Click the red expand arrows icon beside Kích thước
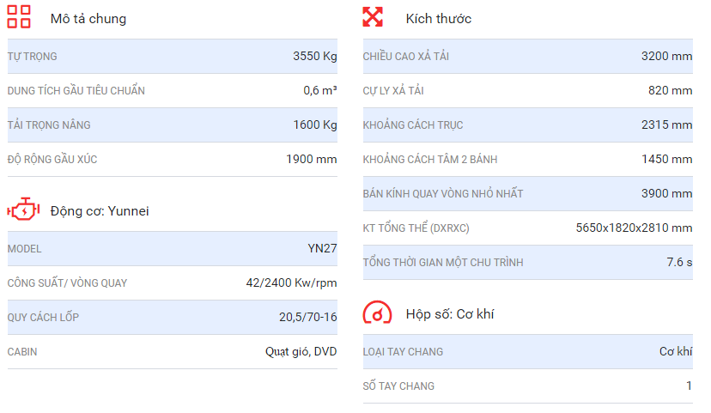Viewport: 711px width, 413px height. (373, 17)
